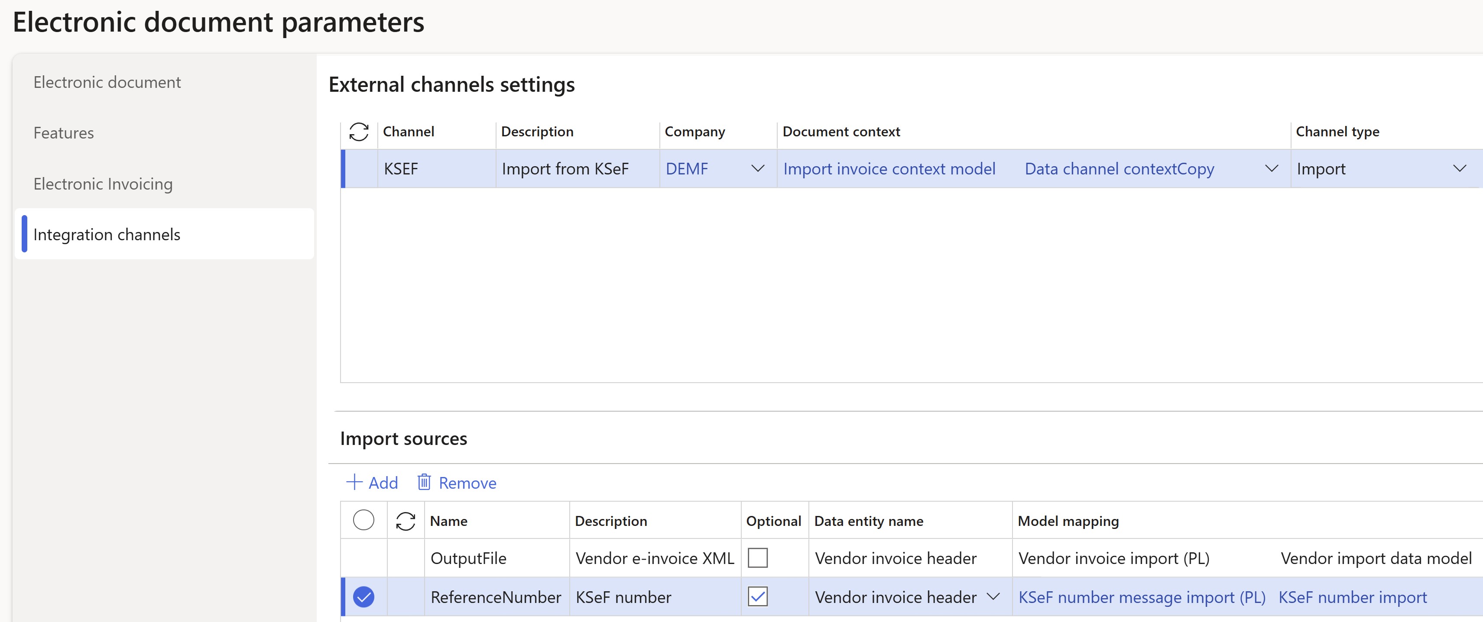The height and width of the screenshot is (622, 1483).
Task: Open the Company DEMF dropdown
Action: click(x=758, y=168)
